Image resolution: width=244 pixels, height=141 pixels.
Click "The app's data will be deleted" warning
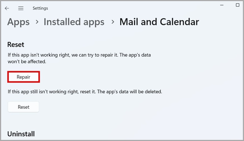[x=130, y=91]
